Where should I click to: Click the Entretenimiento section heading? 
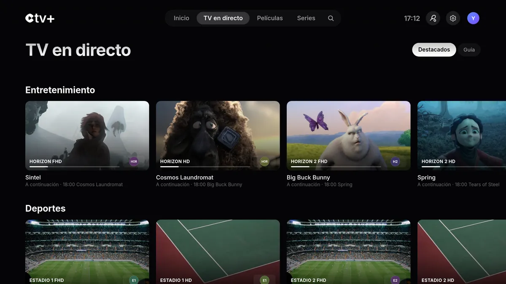point(60,90)
